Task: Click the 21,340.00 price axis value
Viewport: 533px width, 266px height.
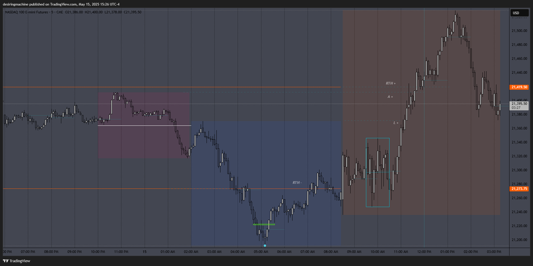Action: (x=519, y=142)
